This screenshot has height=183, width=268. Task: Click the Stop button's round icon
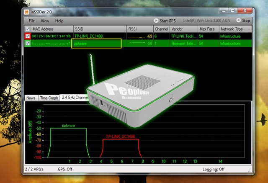pyautogui.click(x=238, y=21)
